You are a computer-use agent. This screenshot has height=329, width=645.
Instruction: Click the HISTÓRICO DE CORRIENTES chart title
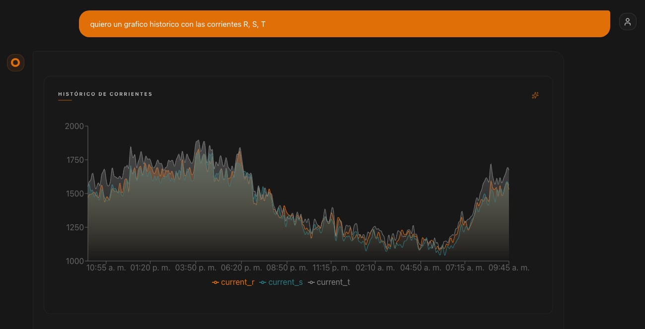pos(105,94)
